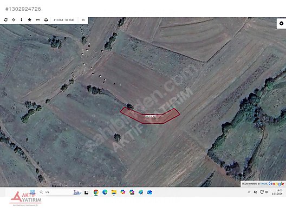Open the map settings gear
The image size is (286, 214).
click(282, 23)
